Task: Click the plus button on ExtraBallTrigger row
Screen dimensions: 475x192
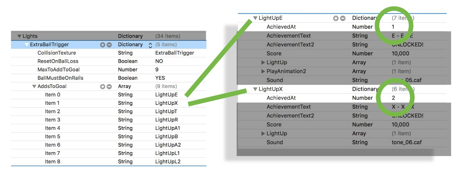Action: [x=103, y=45]
